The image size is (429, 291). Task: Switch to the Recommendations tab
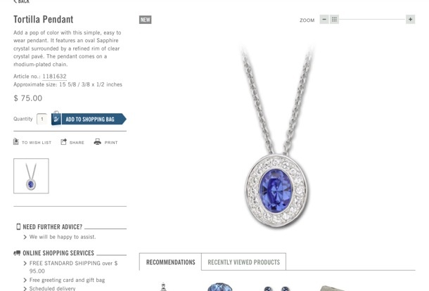[x=170, y=262]
